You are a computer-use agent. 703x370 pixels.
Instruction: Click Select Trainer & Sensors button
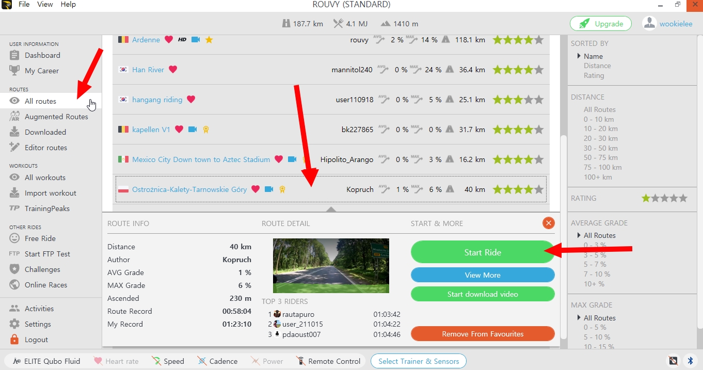tap(419, 361)
